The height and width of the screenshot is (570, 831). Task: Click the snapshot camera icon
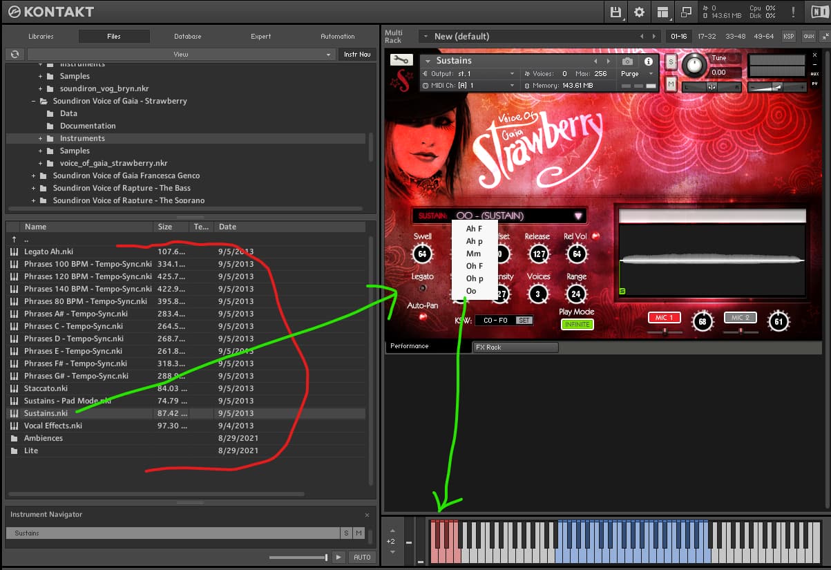627,61
